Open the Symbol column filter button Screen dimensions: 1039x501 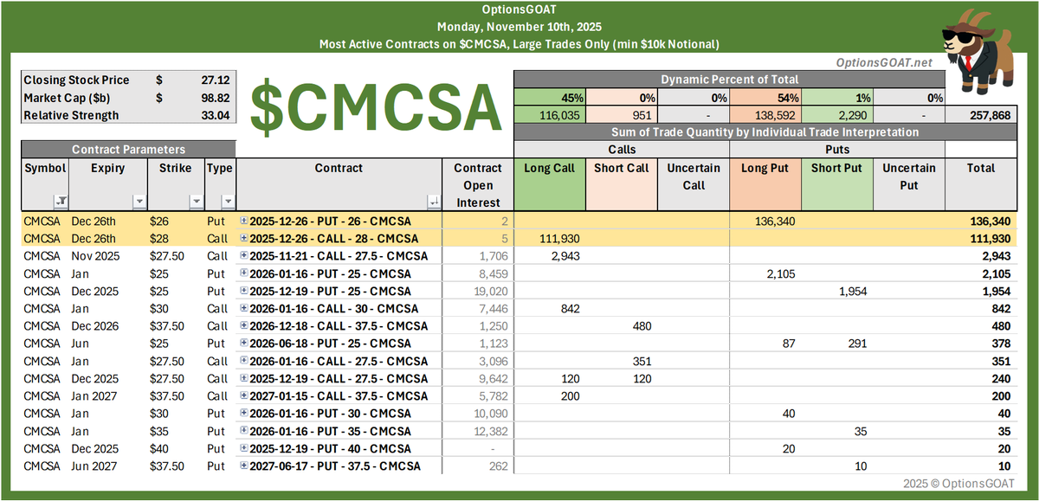tap(61, 202)
